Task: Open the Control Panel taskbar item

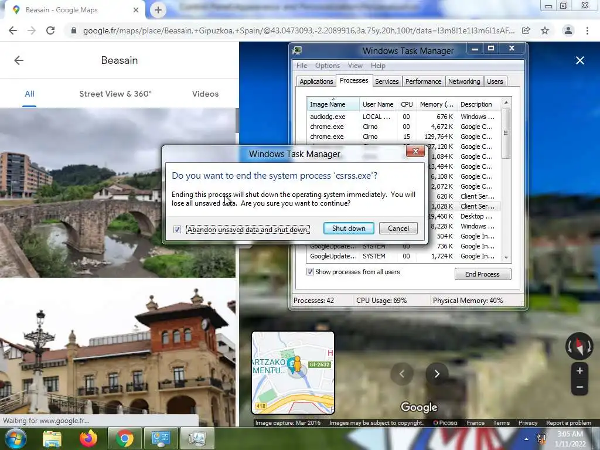Action: (161, 438)
